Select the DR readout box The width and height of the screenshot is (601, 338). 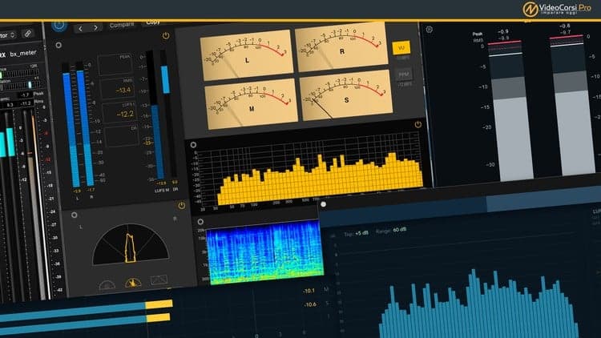[x=122, y=135]
